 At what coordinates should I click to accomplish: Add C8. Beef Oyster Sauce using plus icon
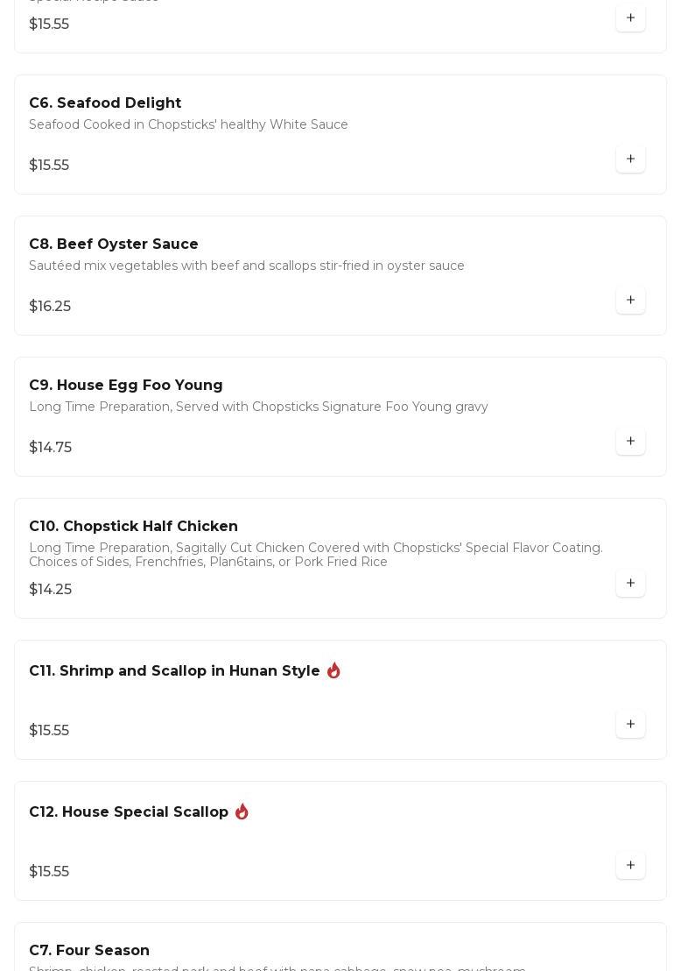(630, 300)
